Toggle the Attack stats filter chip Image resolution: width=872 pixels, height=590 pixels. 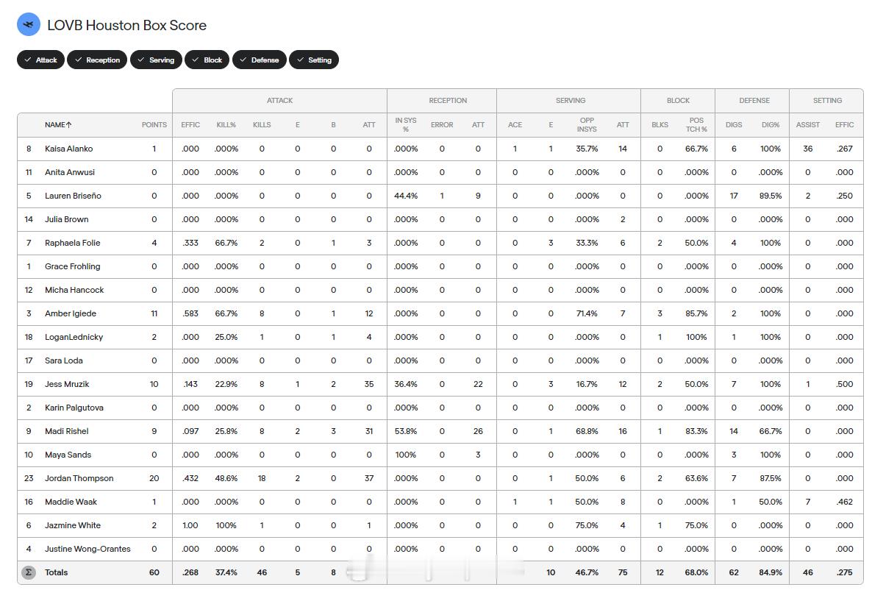[x=40, y=60]
